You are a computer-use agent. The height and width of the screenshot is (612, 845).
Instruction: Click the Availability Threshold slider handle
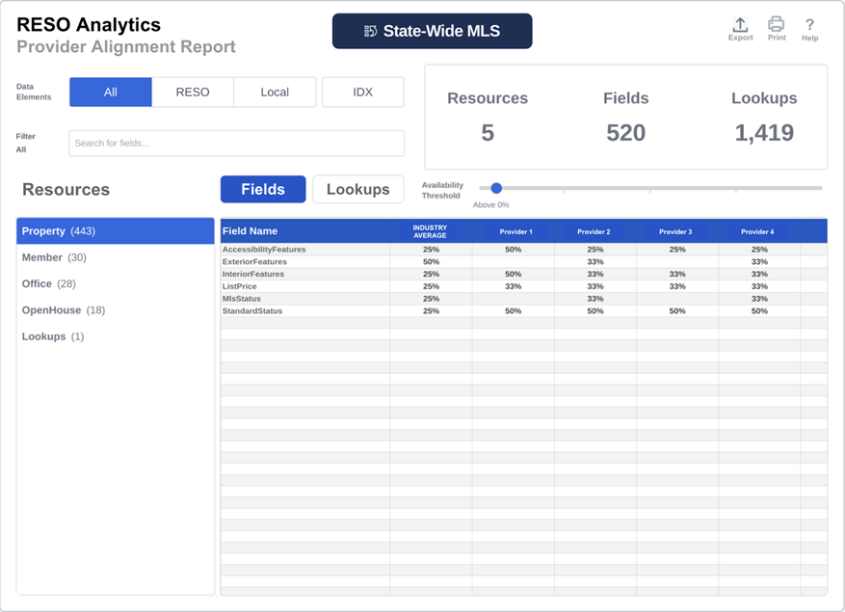(496, 188)
